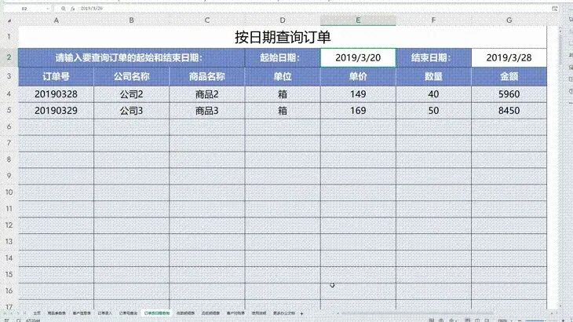Click the fx insert function icon
This screenshot has height=322, width=573.
[74, 7]
